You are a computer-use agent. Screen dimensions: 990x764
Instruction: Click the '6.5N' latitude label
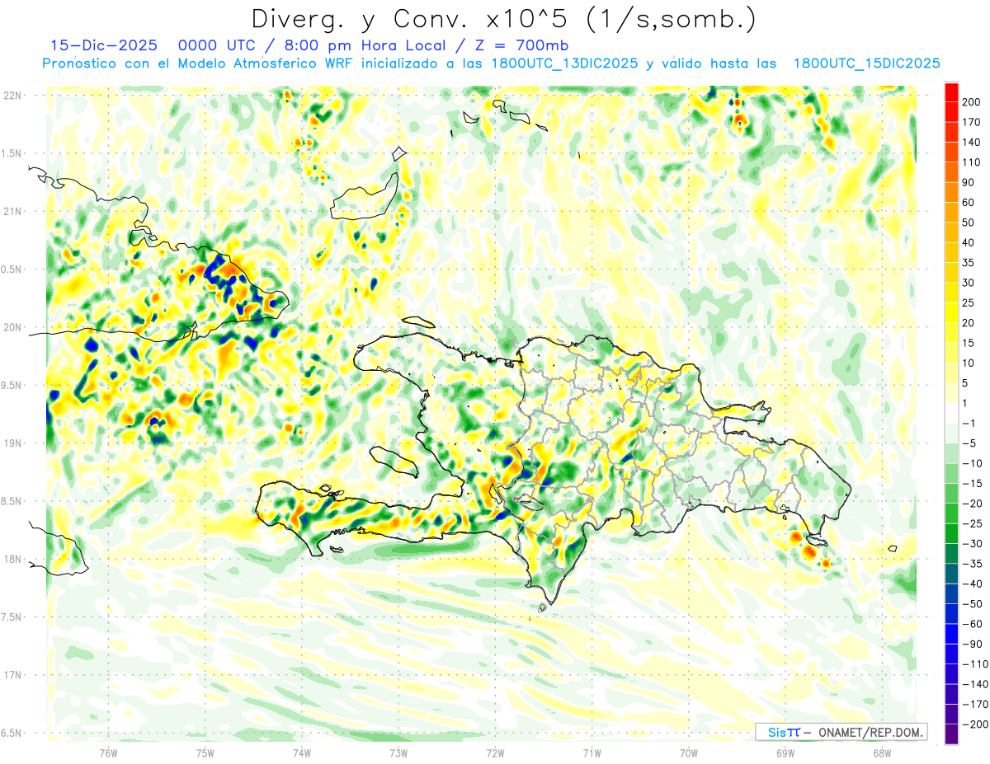tap(12, 733)
